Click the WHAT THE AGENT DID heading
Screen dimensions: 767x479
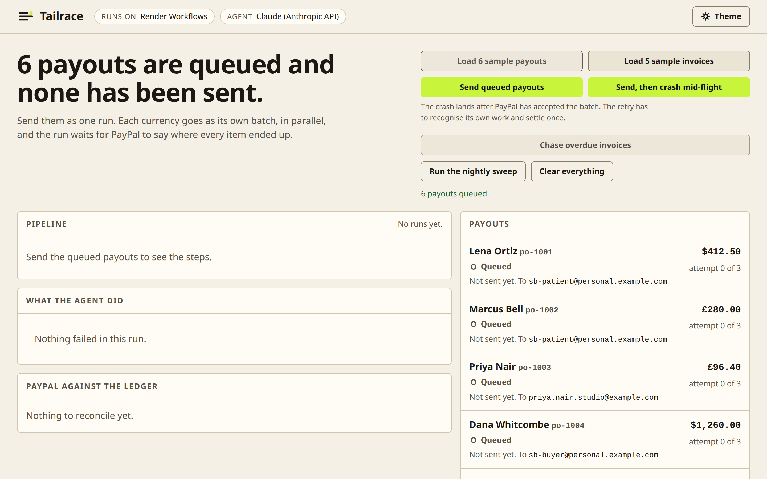pyautogui.click(x=75, y=301)
